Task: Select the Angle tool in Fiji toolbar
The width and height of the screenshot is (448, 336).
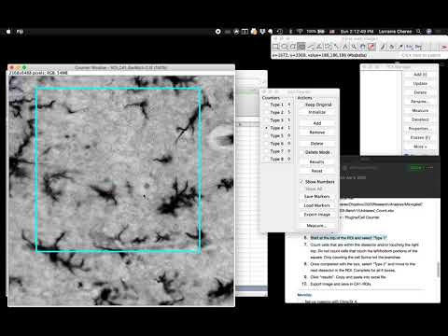Action: 319,47
